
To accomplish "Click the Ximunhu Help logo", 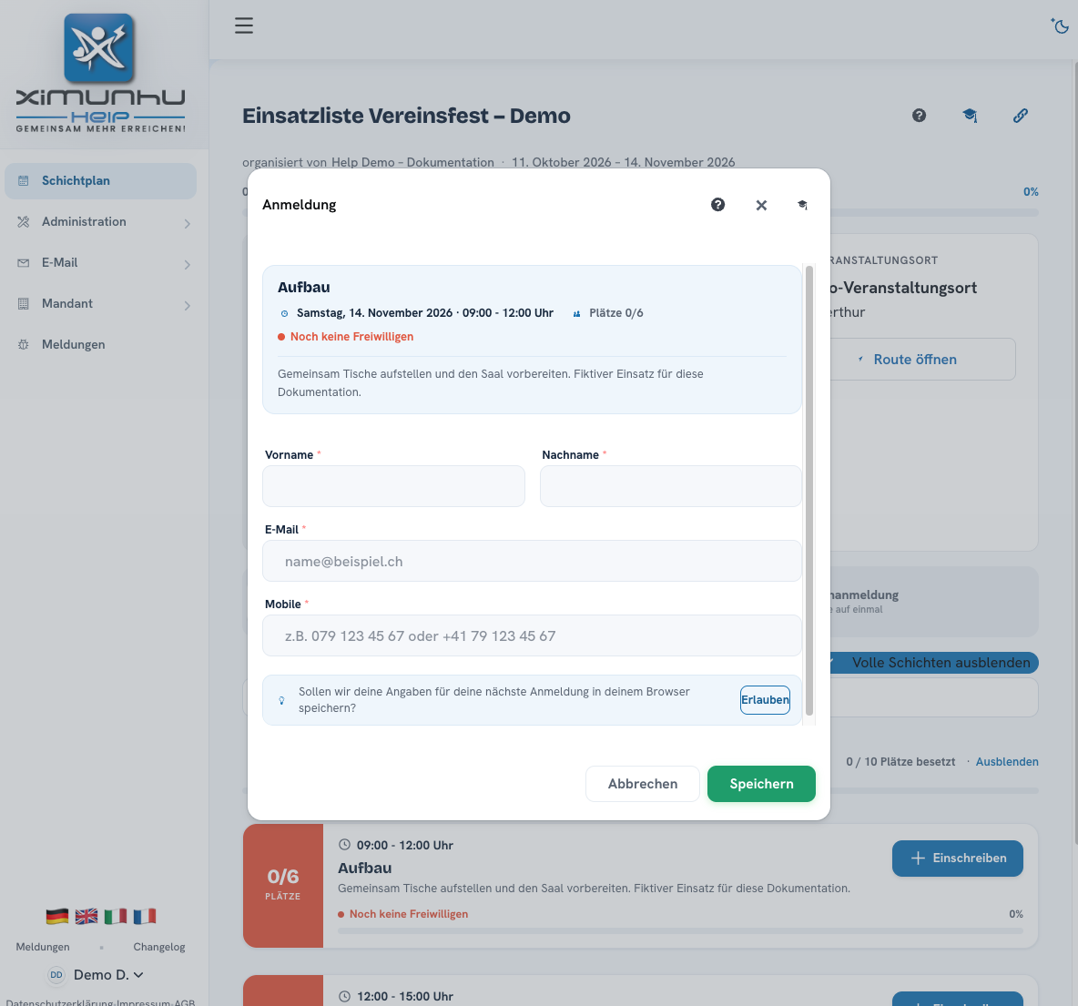I will pyautogui.click(x=100, y=73).
